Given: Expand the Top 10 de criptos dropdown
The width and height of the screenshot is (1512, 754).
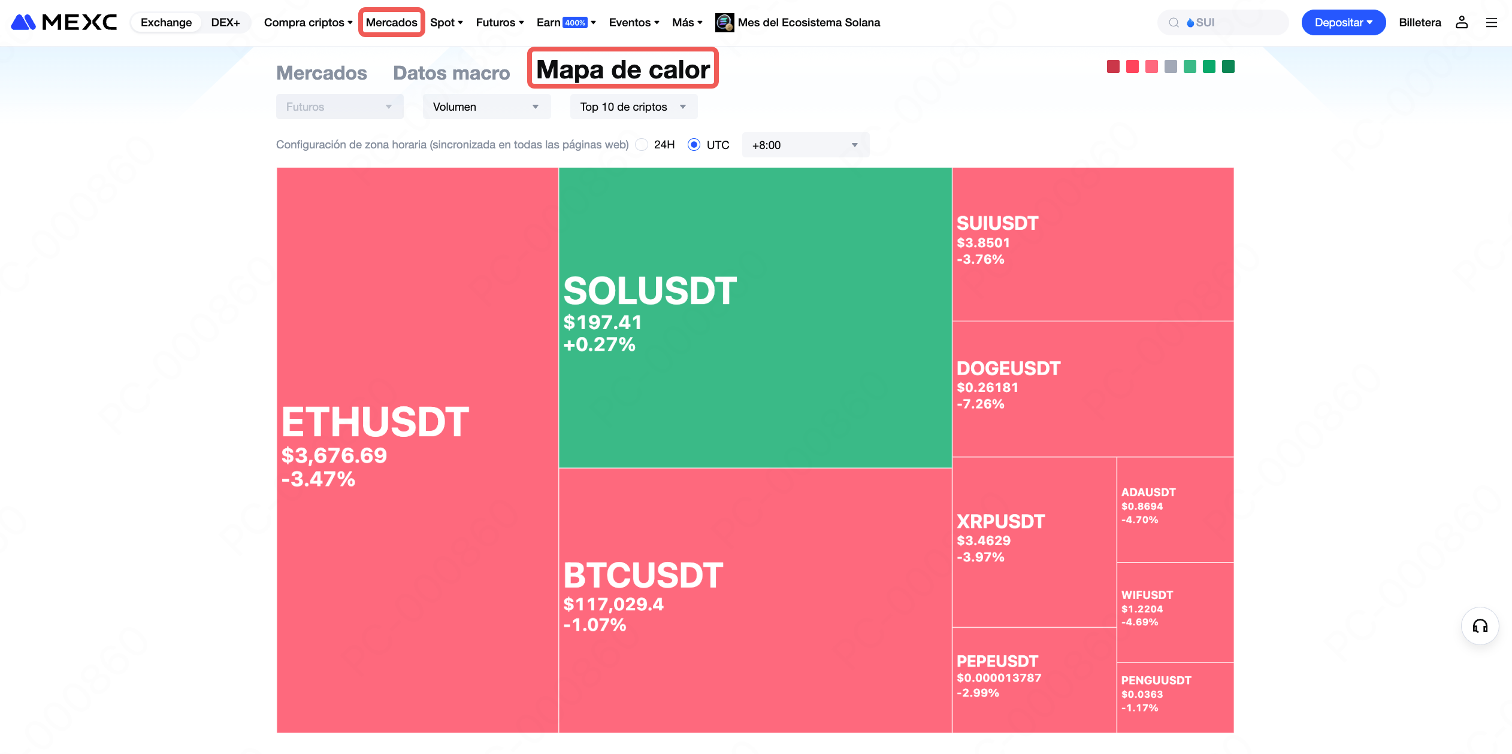Looking at the screenshot, I should pyautogui.click(x=633, y=107).
